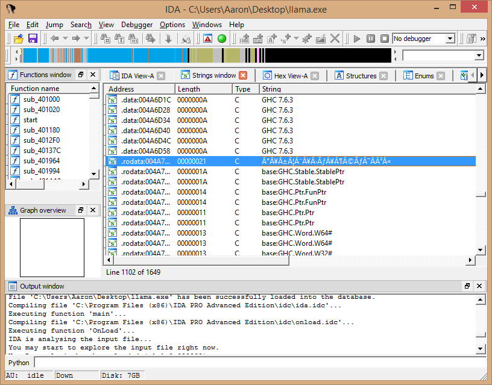Open the File menu

(x=14, y=25)
